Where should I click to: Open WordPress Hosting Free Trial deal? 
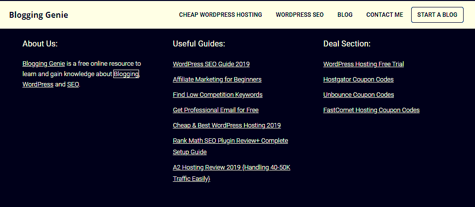point(364,64)
